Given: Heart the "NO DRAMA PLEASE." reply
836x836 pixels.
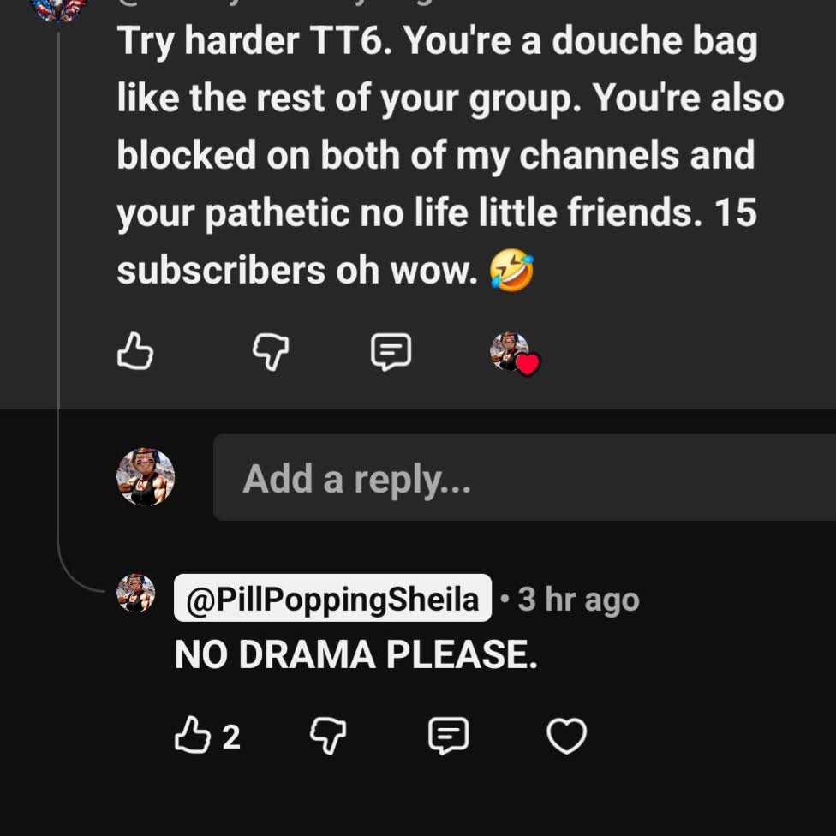Looking at the screenshot, I should [x=567, y=736].
